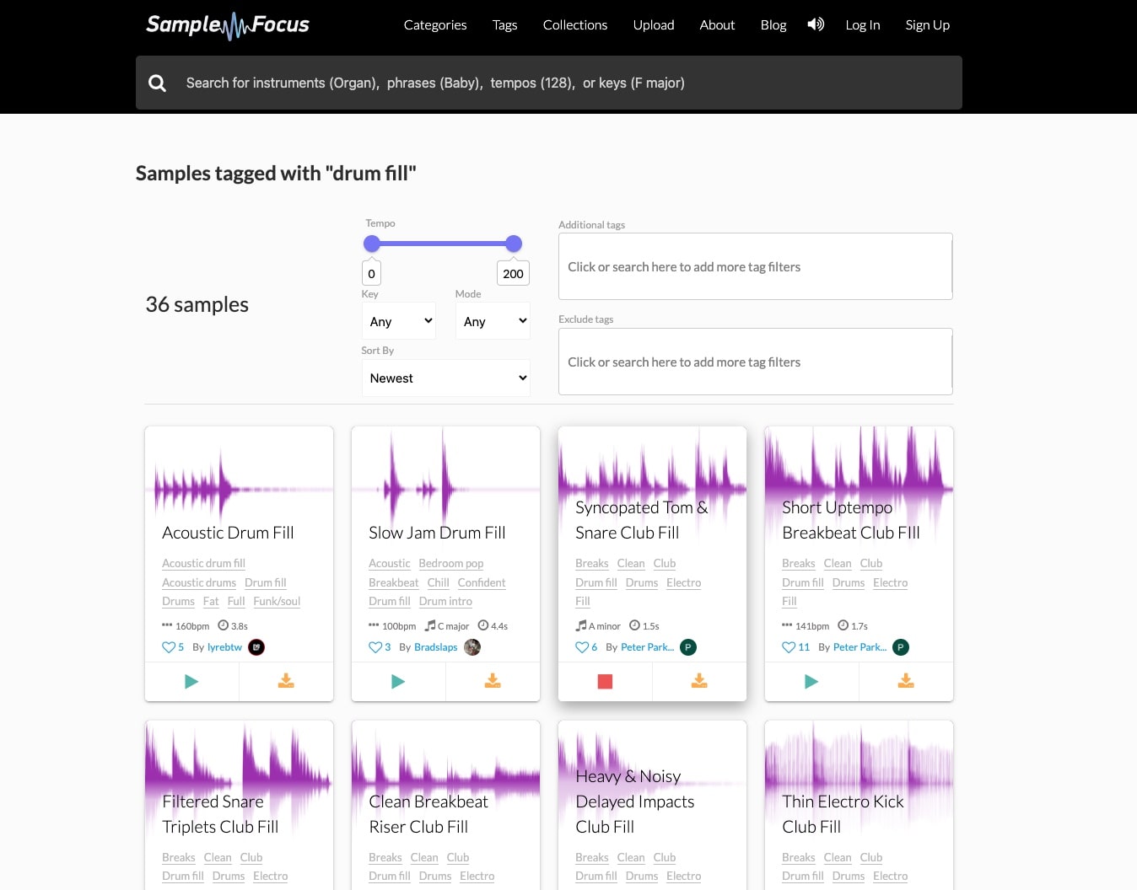The height and width of the screenshot is (890, 1137).
Task: Play the Acoustic Drum Fill sample
Action: [x=191, y=682]
